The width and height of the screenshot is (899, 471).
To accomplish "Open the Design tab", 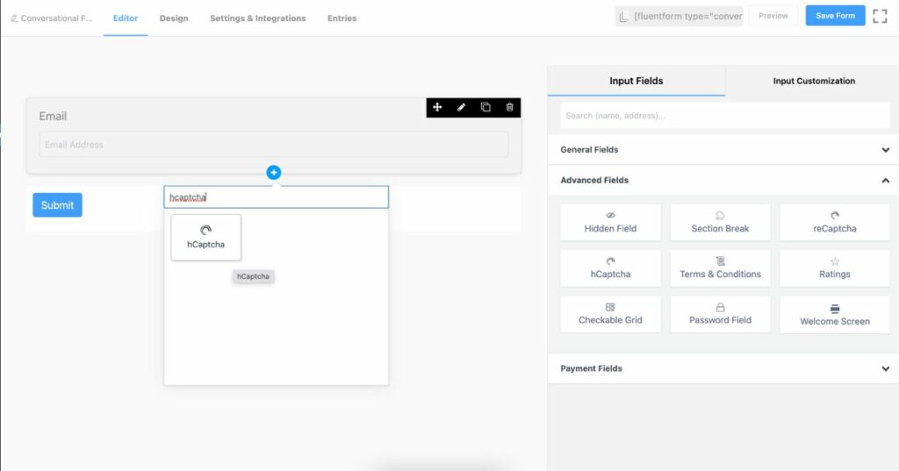I will tap(174, 18).
